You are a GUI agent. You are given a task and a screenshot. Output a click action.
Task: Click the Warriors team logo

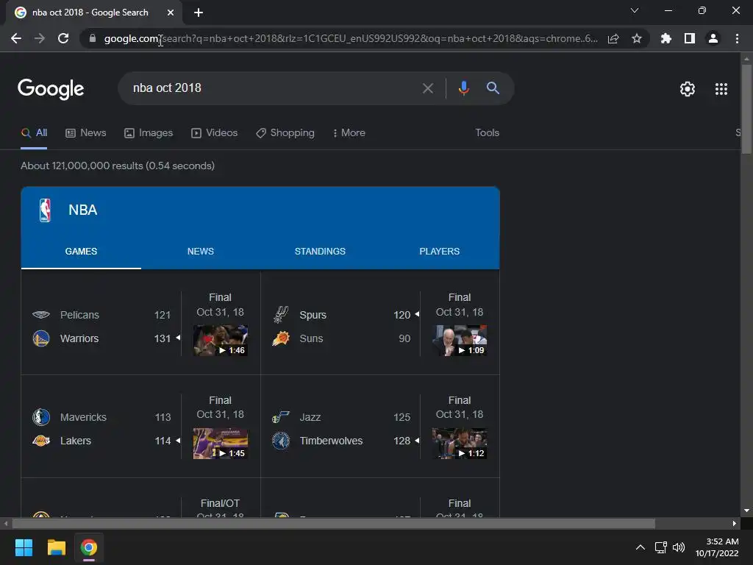[41, 338]
